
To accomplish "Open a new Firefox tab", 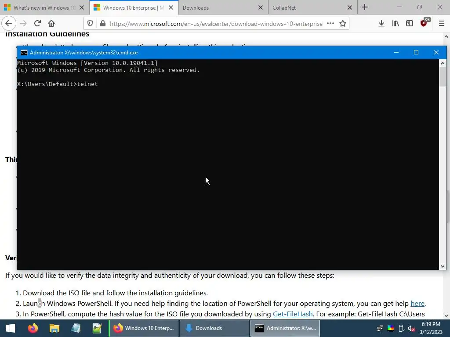I will click(x=365, y=7).
